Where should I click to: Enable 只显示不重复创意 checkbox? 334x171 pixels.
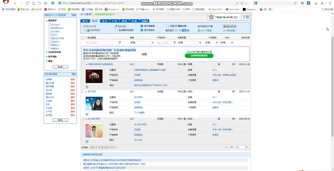pyautogui.click(x=168, y=26)
